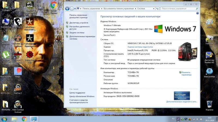Launch Max Payne from the desktop
Viewport: 218px width, 122px height.
tap(18, 23)
